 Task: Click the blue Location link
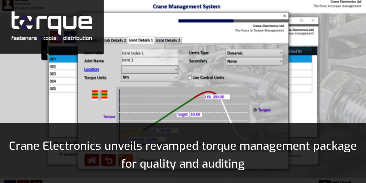pos(91,69)
